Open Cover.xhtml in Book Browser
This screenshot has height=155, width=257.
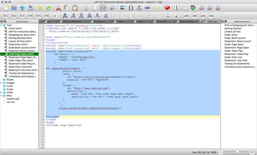point(15,28)
